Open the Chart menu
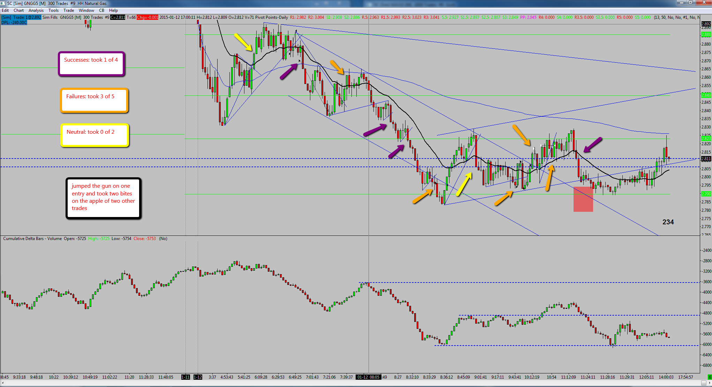 coord(18,10)
